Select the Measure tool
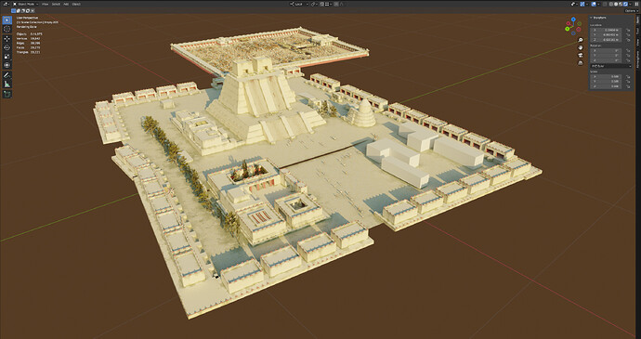The height and width of the screenshot is (339, 641). (x=7, y=84)
